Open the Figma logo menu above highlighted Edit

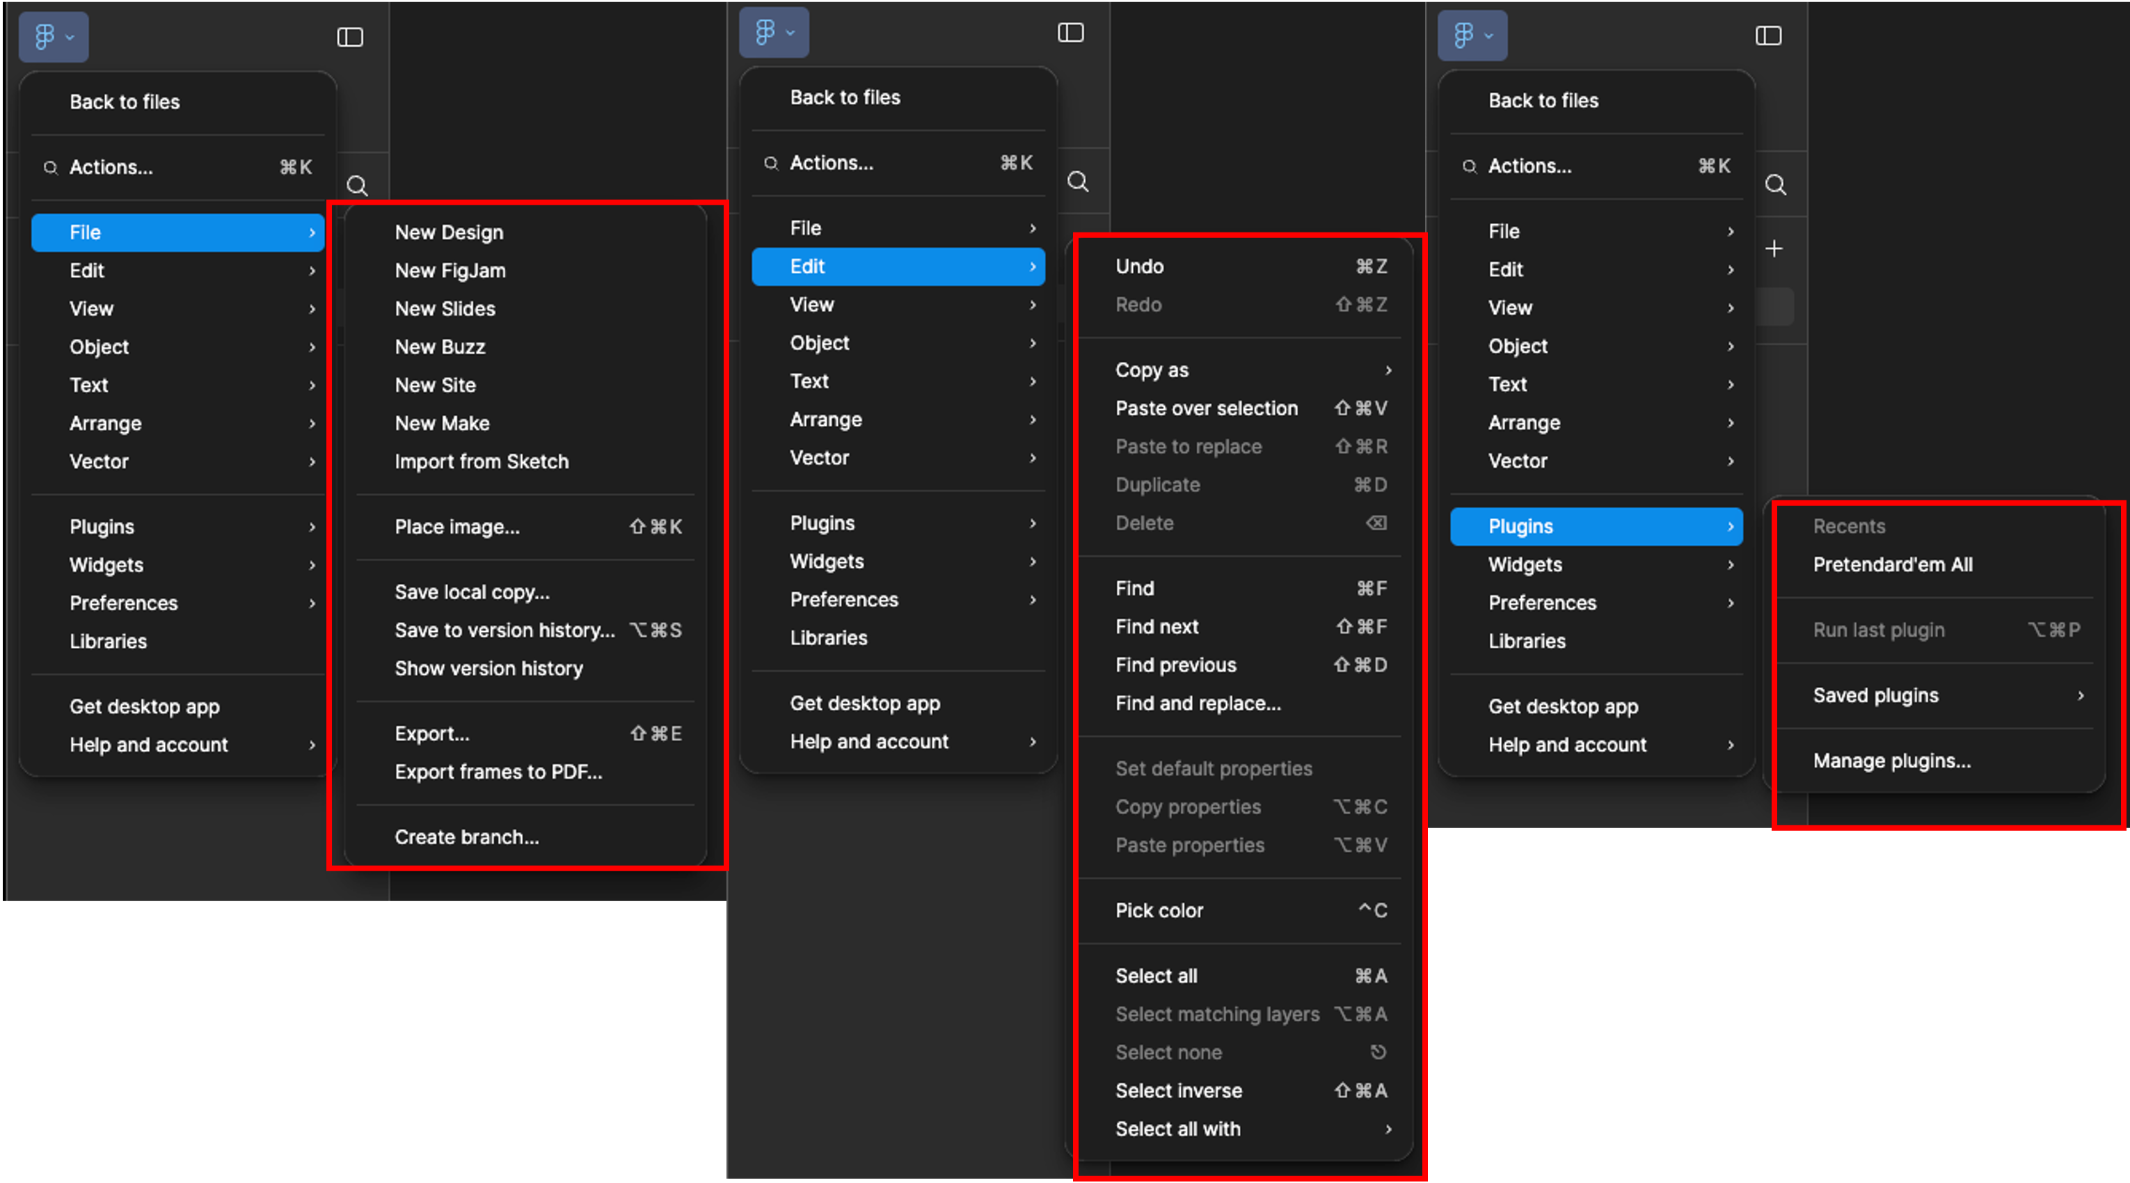point(774,33)
